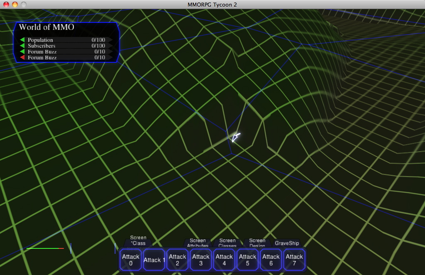425x275 pixels.
Task: Click the Population 0/100 value
Action: click(98, 40)
